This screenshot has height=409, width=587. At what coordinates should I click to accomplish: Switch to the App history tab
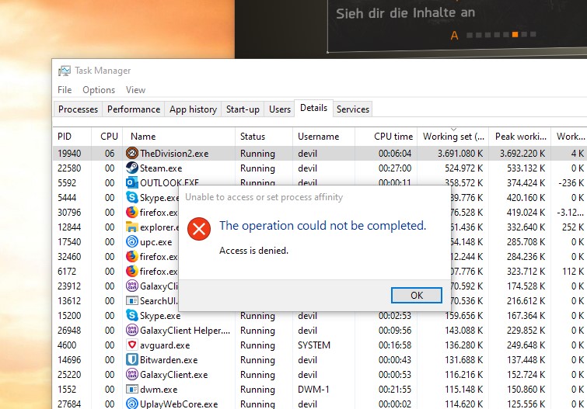point(193,109)
